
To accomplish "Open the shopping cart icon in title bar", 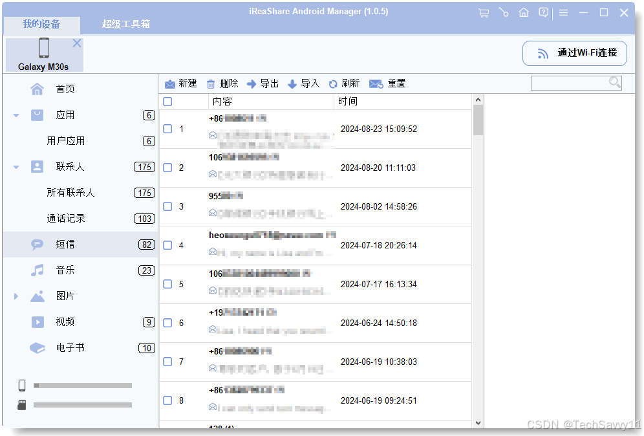I will [x=484, y=13].
